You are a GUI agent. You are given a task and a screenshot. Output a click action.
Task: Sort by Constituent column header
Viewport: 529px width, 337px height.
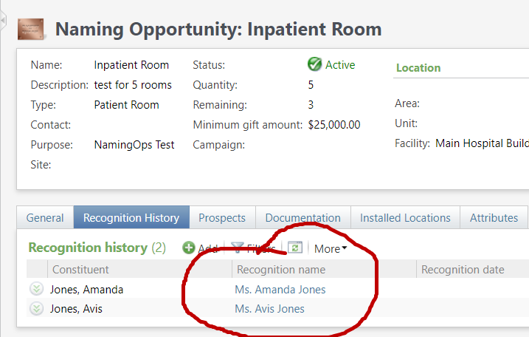[x=80, y=270]
